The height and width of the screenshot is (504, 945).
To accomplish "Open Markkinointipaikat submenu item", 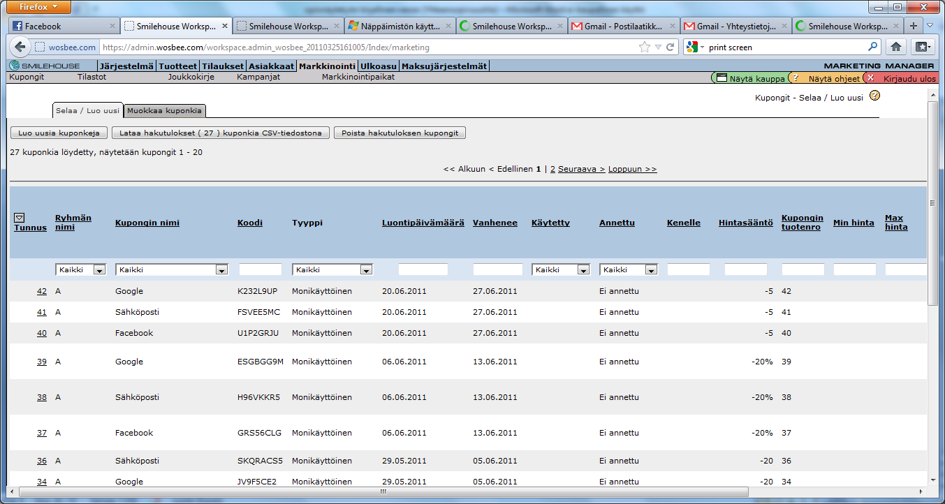I will (x=358, y=77).
